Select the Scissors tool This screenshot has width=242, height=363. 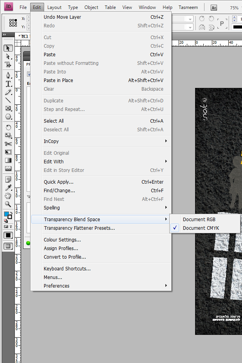[x=8, y=143]
